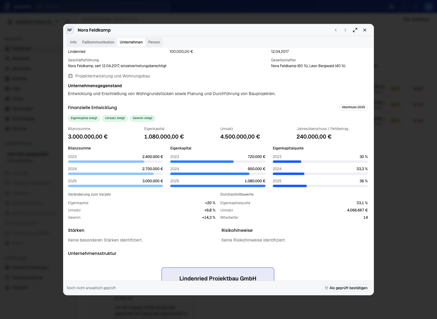Click the Eigenkapital change value +20 %
The height and width of the screenshot is (319, 437).
point(210,203)
